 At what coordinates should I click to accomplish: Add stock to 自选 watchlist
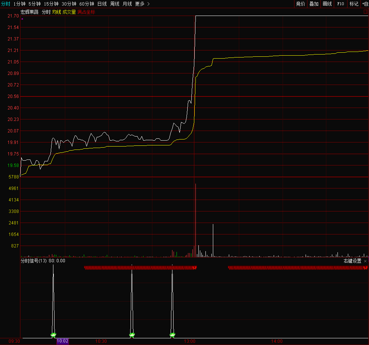365,4
